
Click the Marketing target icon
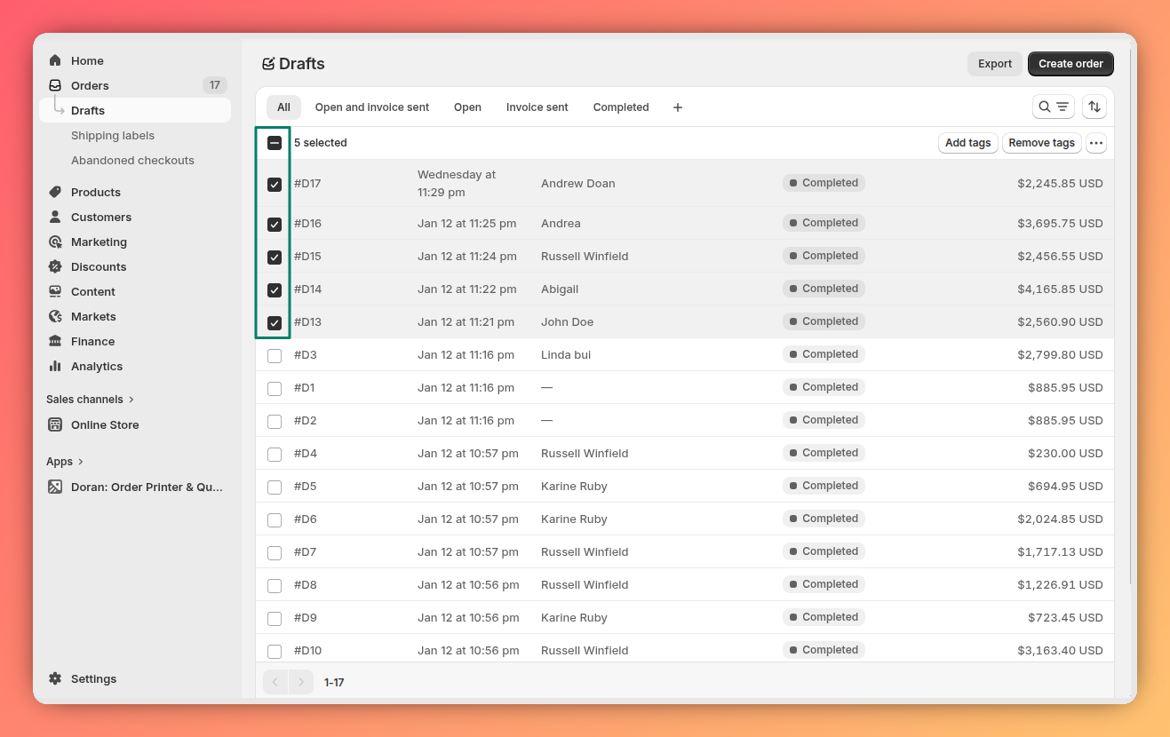(55, 242)
